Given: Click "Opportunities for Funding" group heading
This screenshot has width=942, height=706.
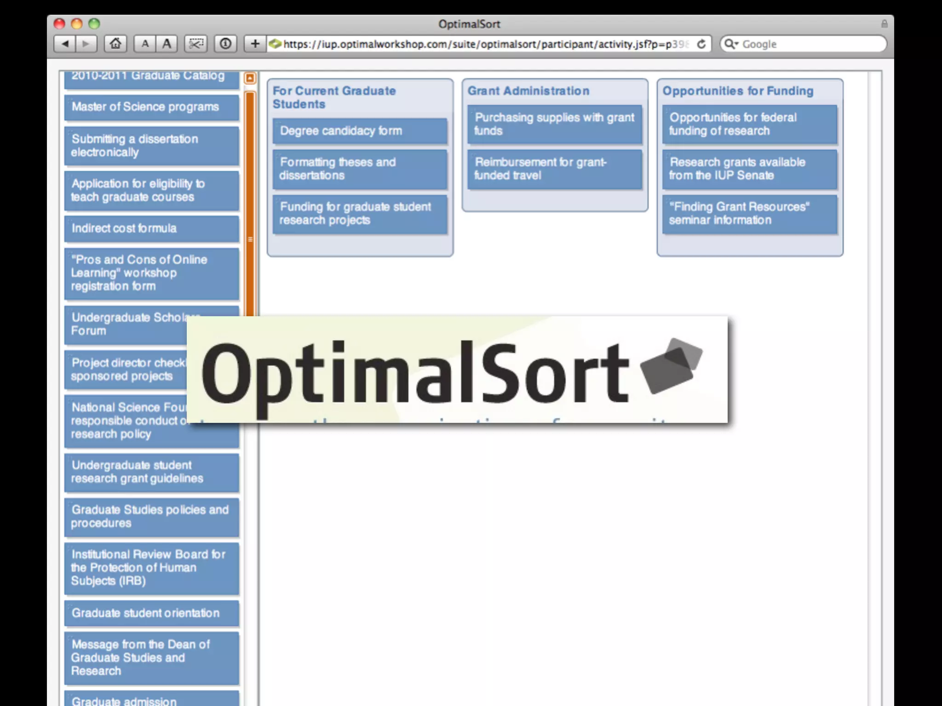Looking at the screenshot, I should click(x=738, y=91).
